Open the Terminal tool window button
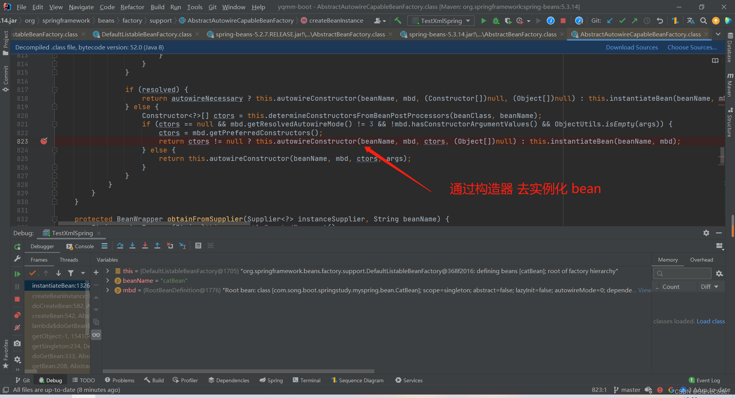Viewport: 735px width, 398px height. pos(307,380)
